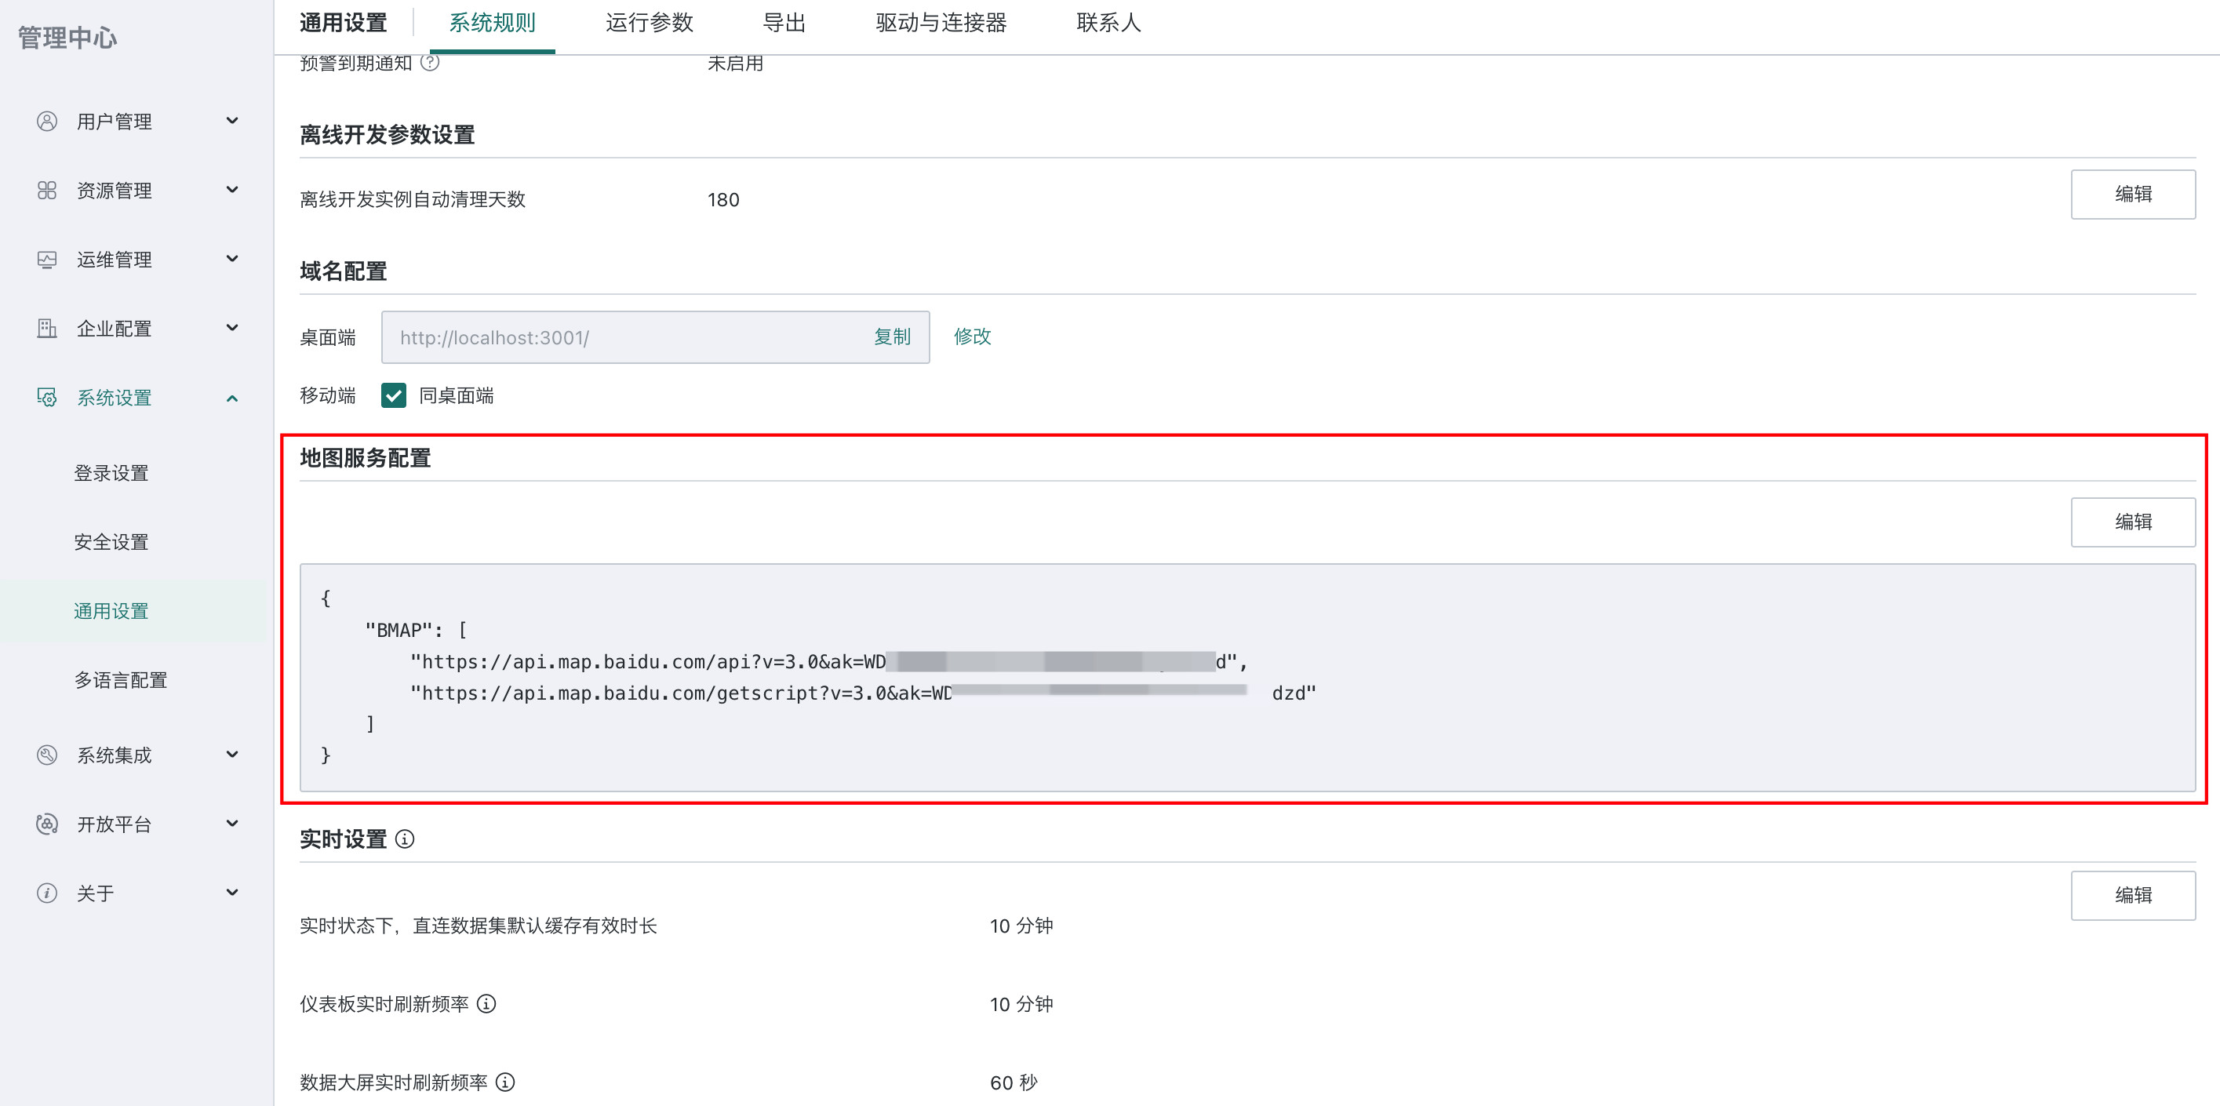This screenshot has width=2220, height=1106.
Task: Click the 60 秒 refresh value
Action: point(1014,1082)
